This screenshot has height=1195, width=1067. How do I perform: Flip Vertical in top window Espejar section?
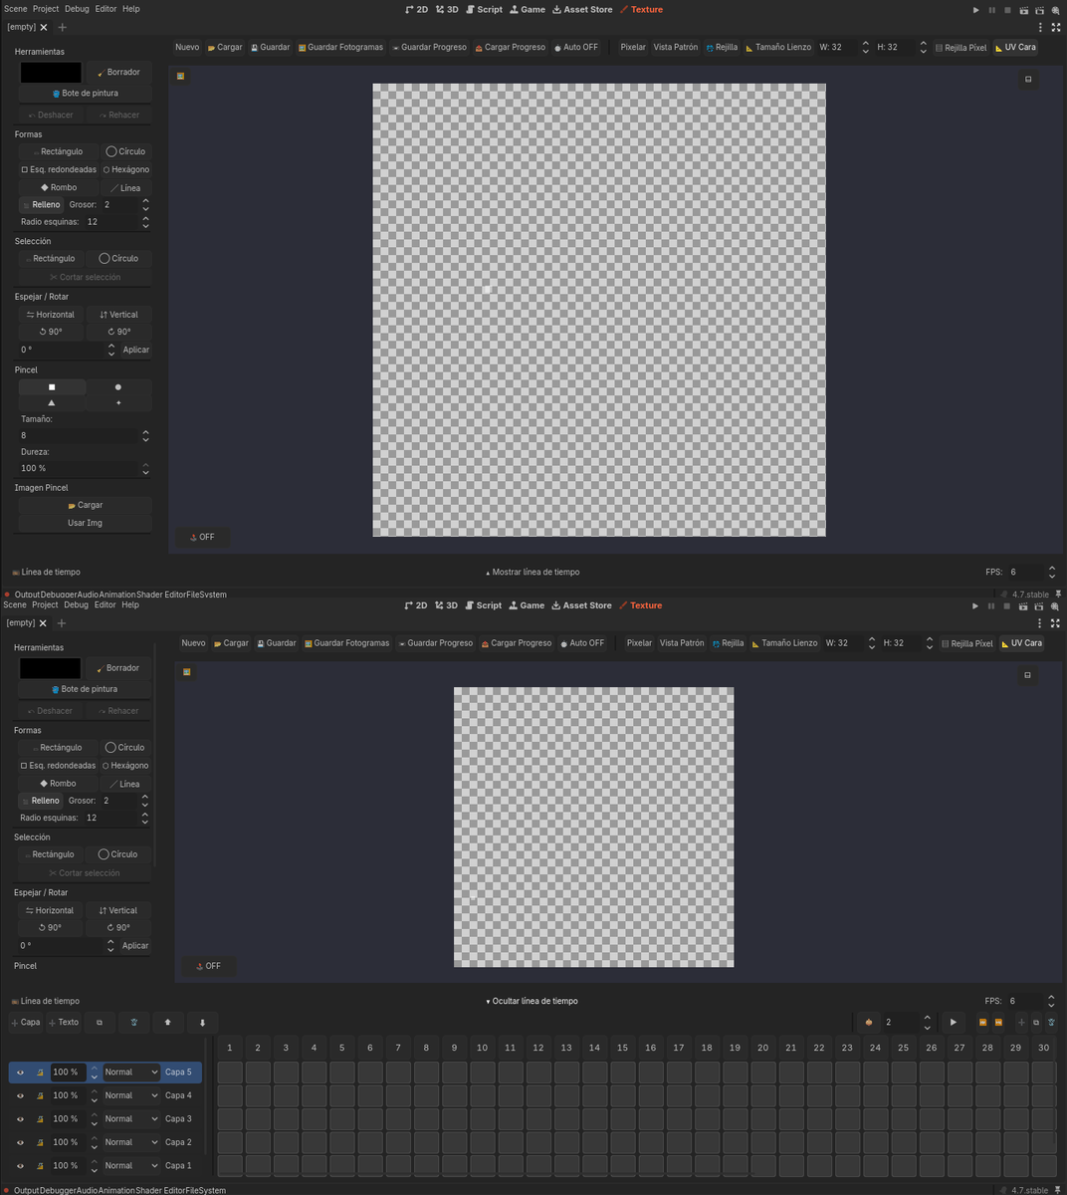118,315
